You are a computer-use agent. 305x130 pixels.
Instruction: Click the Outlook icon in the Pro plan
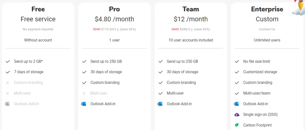pos(84,104)
